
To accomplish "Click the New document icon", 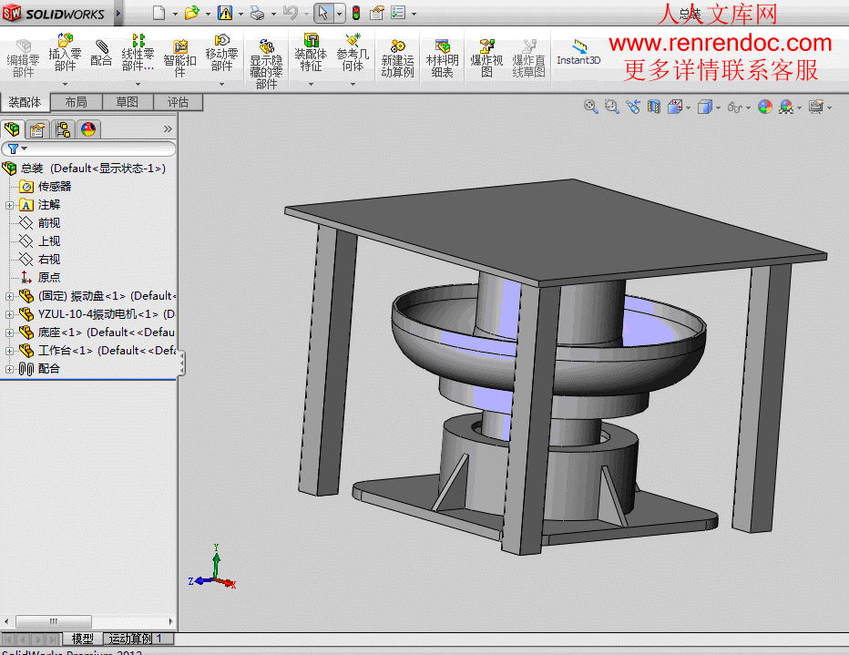I will coord(159,13).
